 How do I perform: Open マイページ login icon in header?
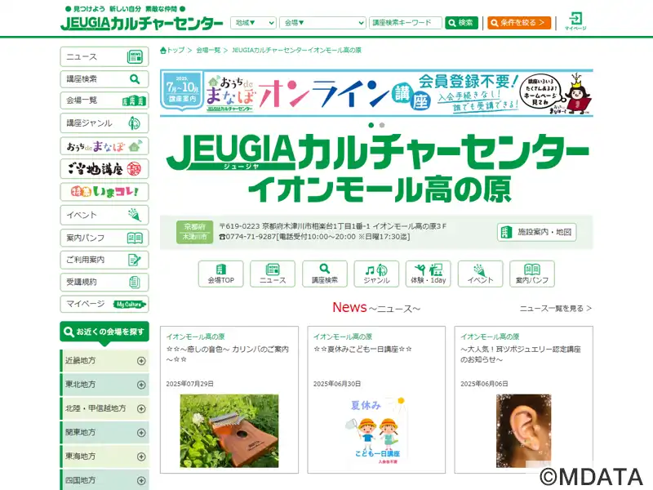pos(575,21)
